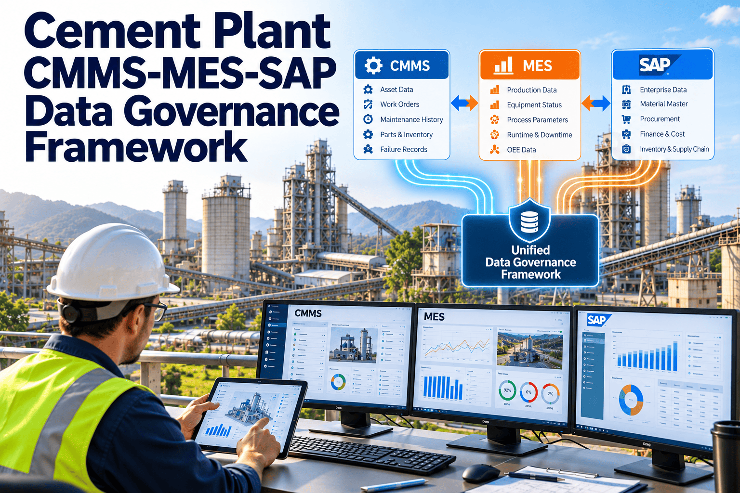
Task: Click the "Enterprise Data" label
Action: pyautogui.click(x=663, y=90)
